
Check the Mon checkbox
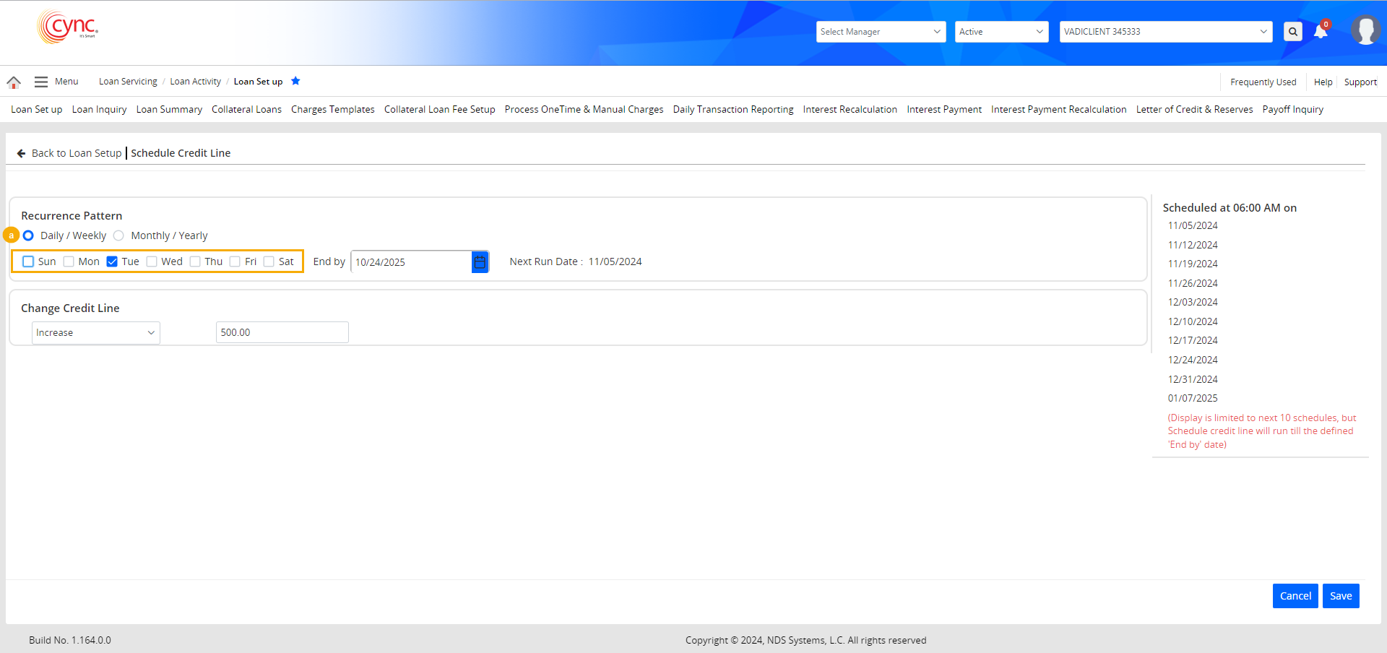point(69,261)
